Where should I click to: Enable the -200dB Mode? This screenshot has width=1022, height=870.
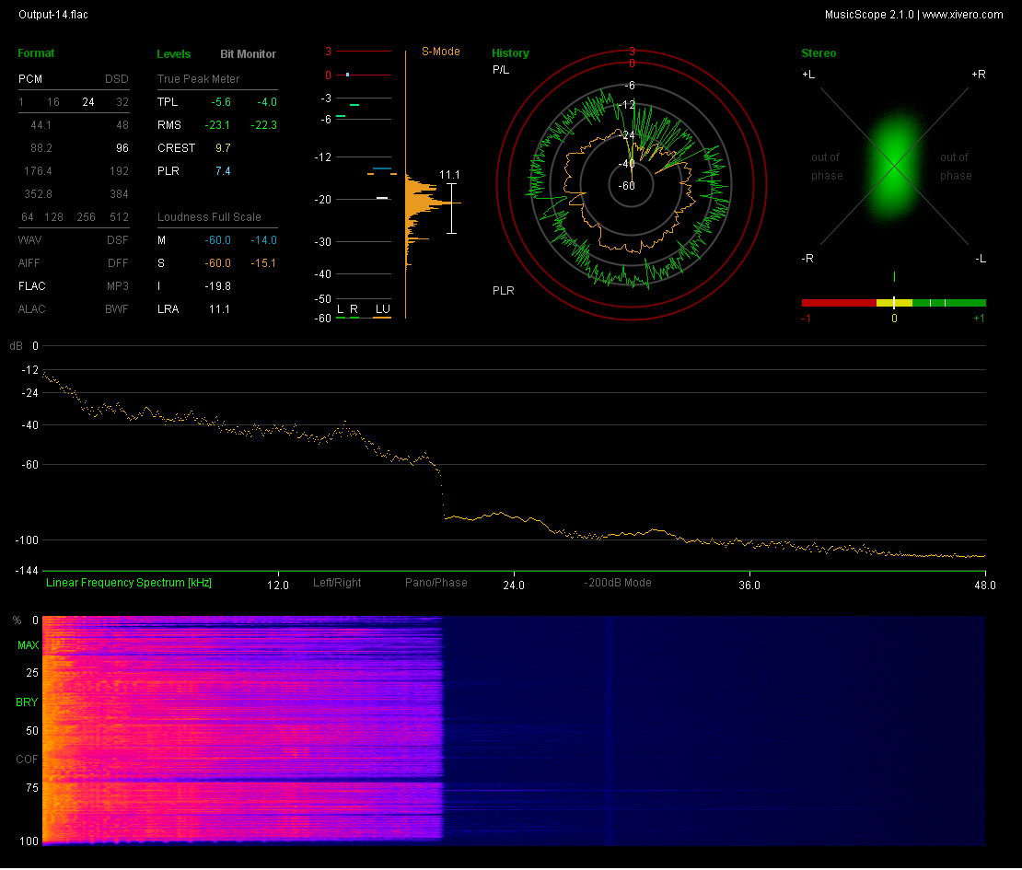click(x=618, y=583)
